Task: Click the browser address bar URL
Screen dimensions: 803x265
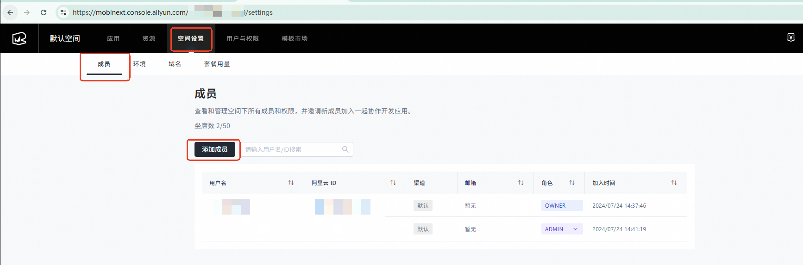Action: 172,12
